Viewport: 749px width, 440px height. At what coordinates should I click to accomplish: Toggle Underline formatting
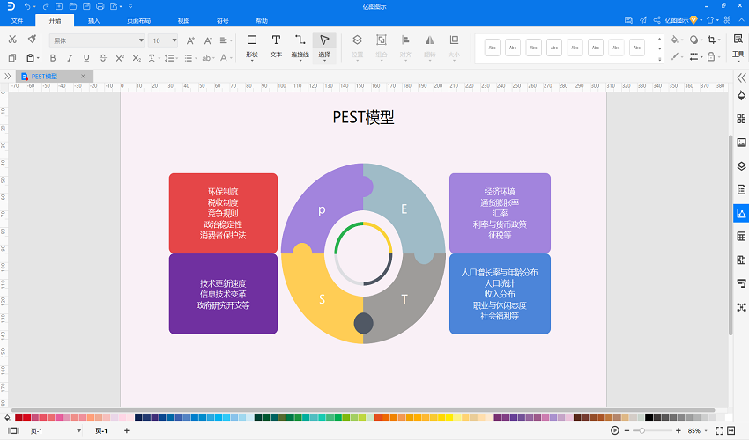(x=86, y=58)
